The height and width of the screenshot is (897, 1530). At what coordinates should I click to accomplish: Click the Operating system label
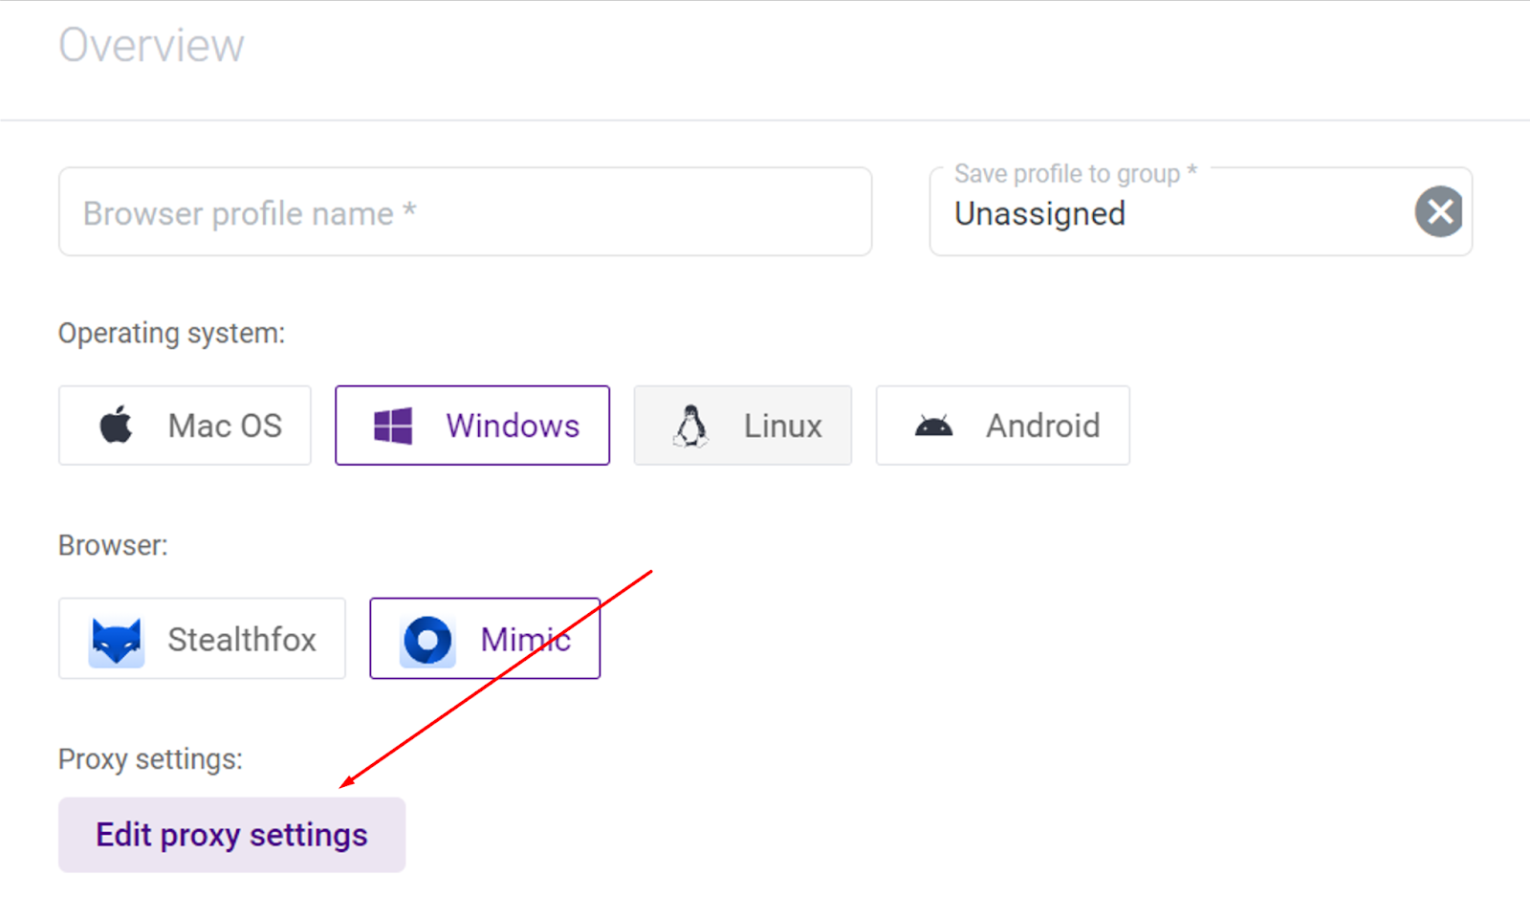pos(172,333)
